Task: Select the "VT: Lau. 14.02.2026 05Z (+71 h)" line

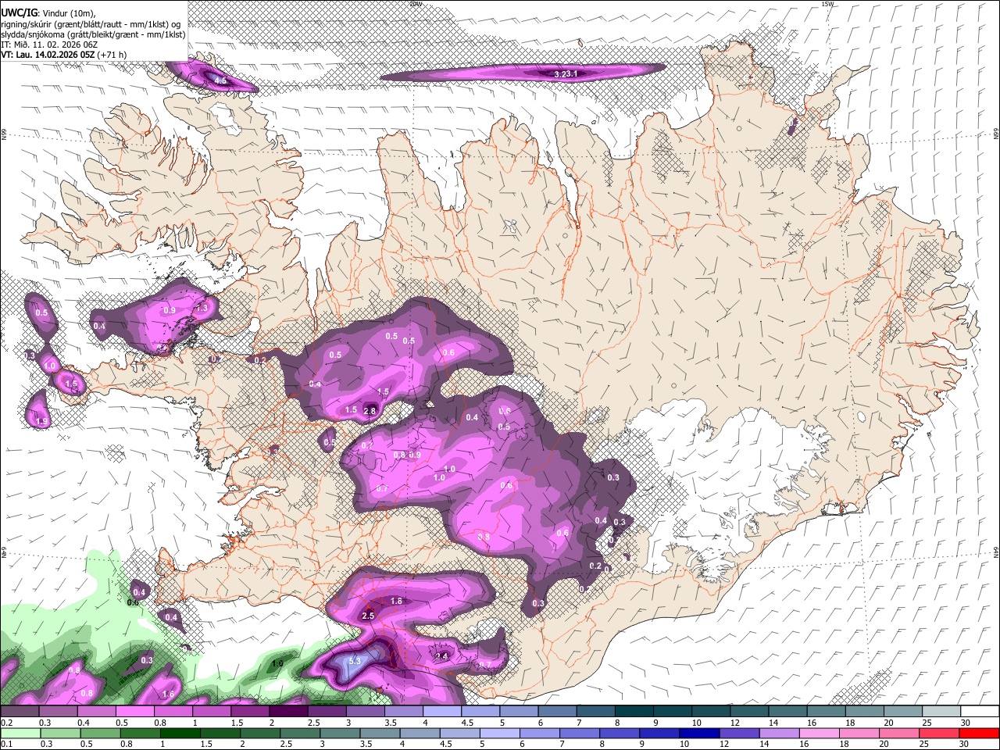Action: tap(64, 55)
